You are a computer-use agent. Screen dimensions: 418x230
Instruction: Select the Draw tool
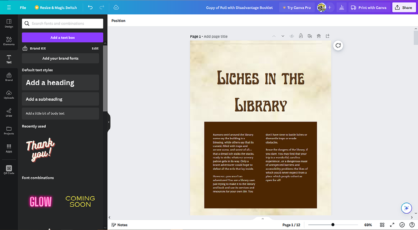9,113
